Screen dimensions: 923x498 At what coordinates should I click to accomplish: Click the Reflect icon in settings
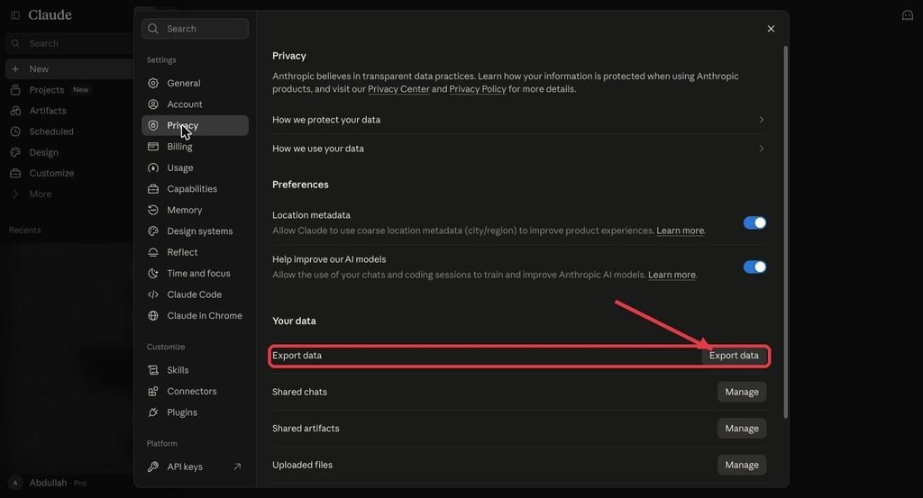(x=153, y=252)
